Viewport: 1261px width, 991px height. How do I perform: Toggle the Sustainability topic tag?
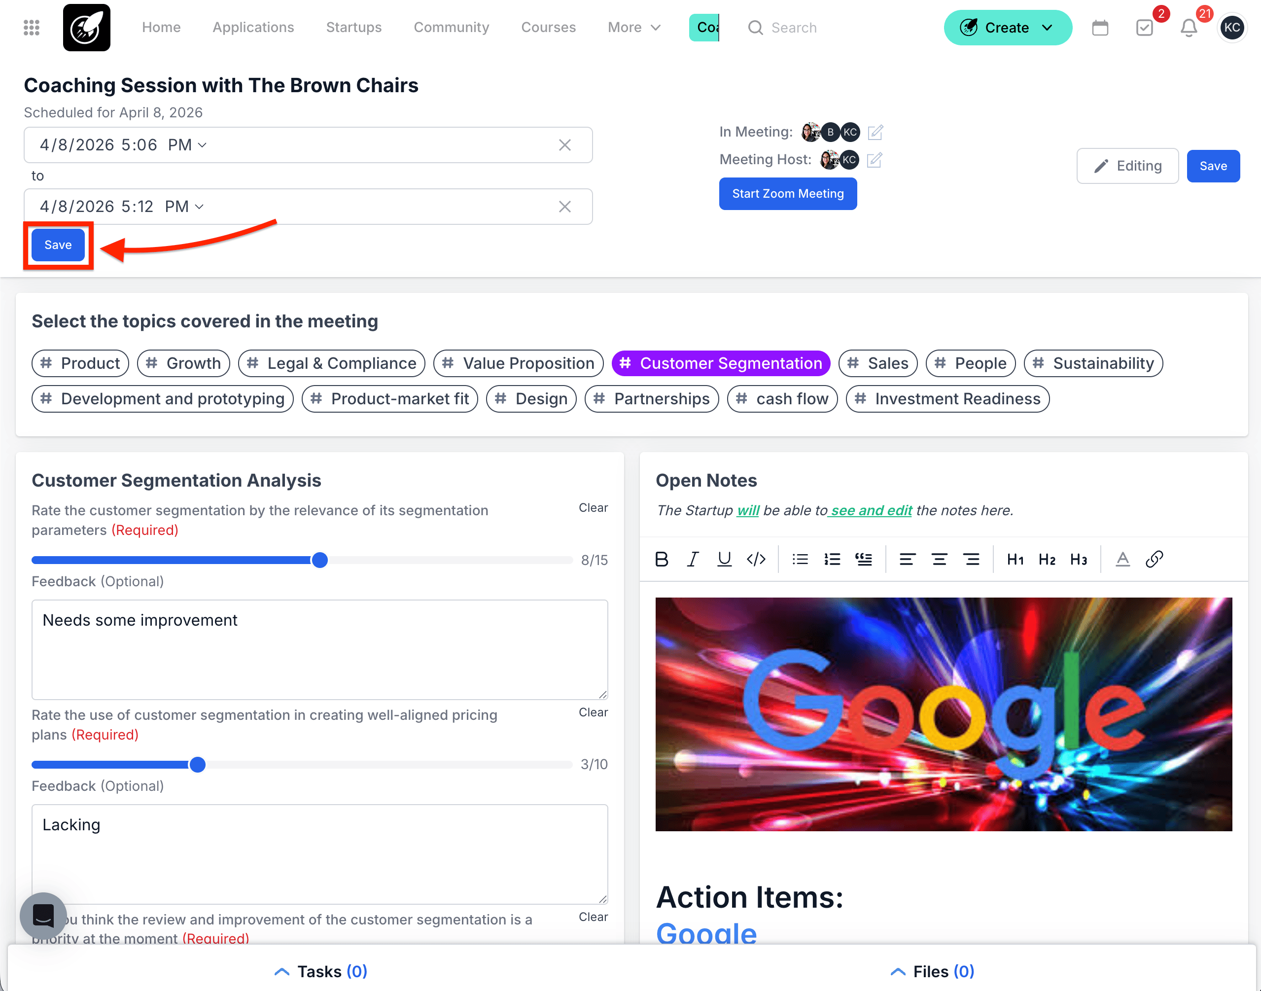coord(1093,363)
